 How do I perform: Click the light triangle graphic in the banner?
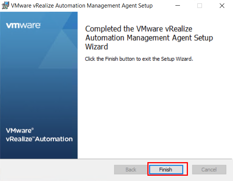(x=59, y=49)
